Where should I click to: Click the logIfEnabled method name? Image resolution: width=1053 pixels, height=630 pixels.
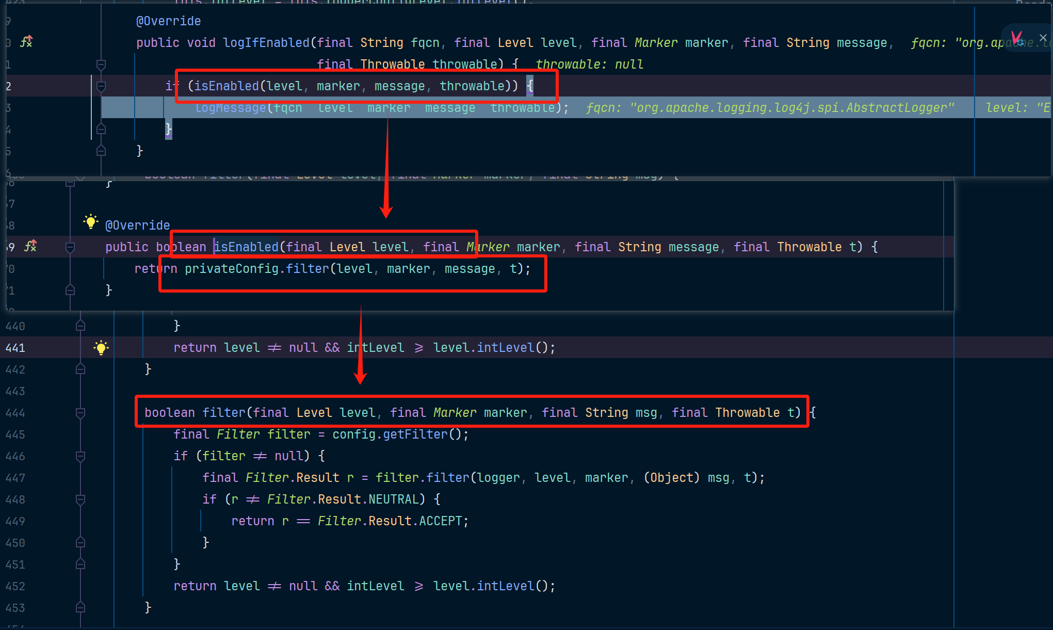click(266, 43)
